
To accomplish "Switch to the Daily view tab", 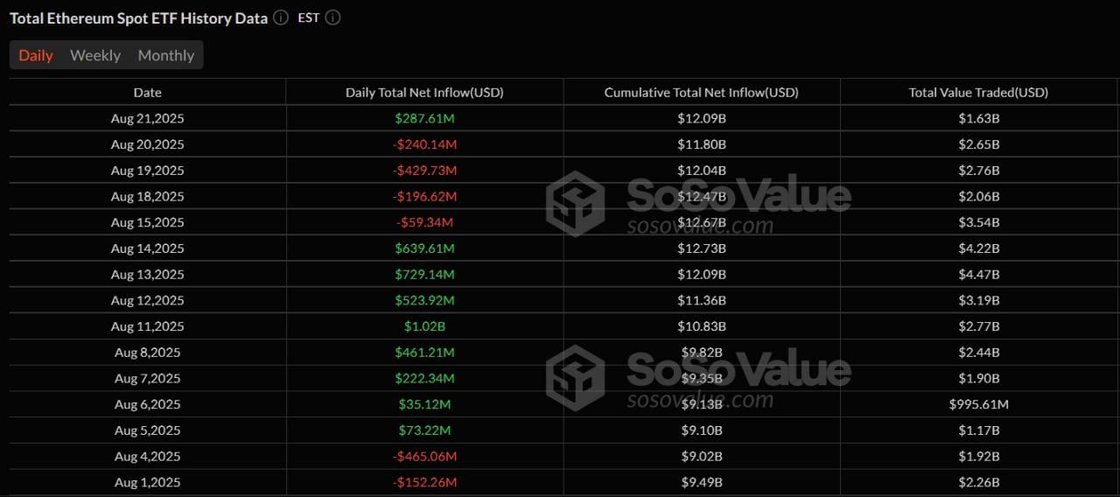I will pos(36,55).
